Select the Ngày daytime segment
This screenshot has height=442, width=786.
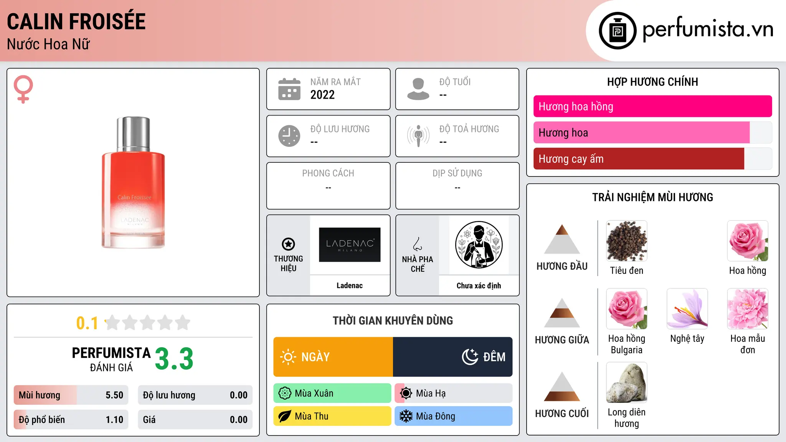[333, 357]
